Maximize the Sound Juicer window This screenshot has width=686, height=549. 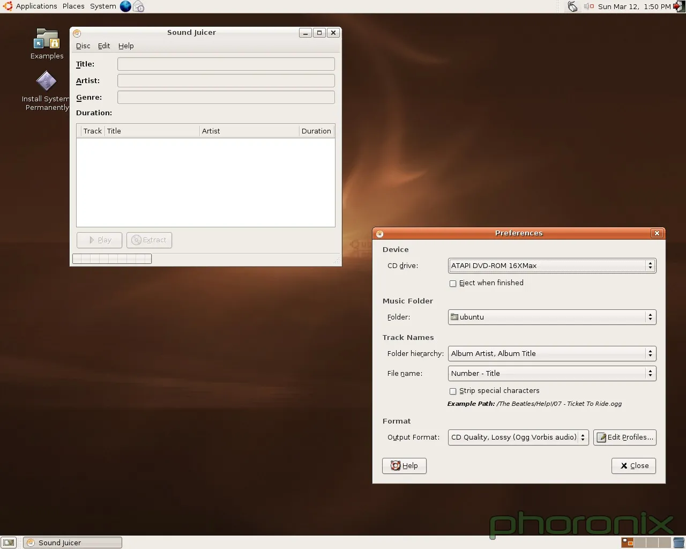319,33
